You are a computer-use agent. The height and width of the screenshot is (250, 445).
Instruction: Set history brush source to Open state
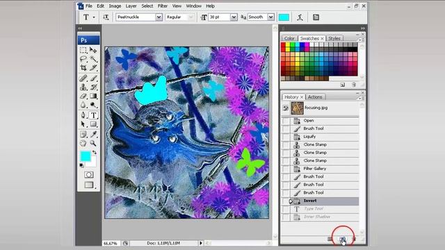click(286, 121)
